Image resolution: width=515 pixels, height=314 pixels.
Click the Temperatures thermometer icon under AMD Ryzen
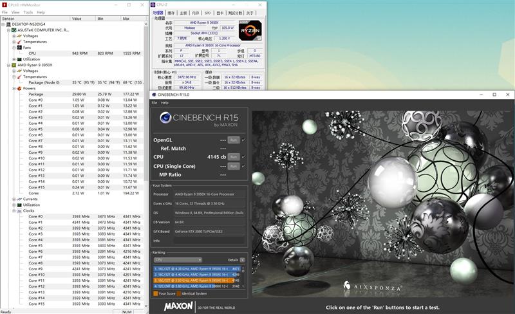[x=19, y=77]
